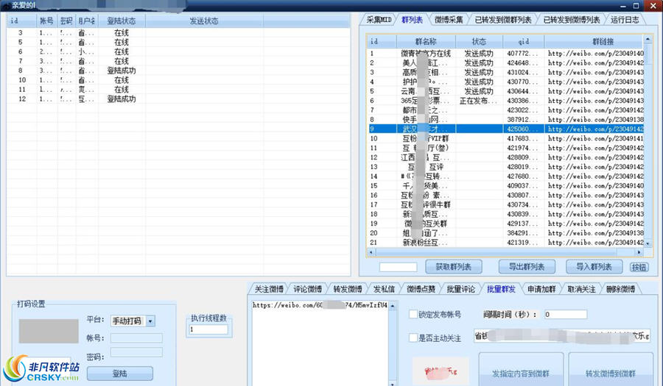This screenshot has height=386, width=663.
Task: Select group row 17 ending 评很牛群
Action: pyautogui.click(x=505, y=204)
